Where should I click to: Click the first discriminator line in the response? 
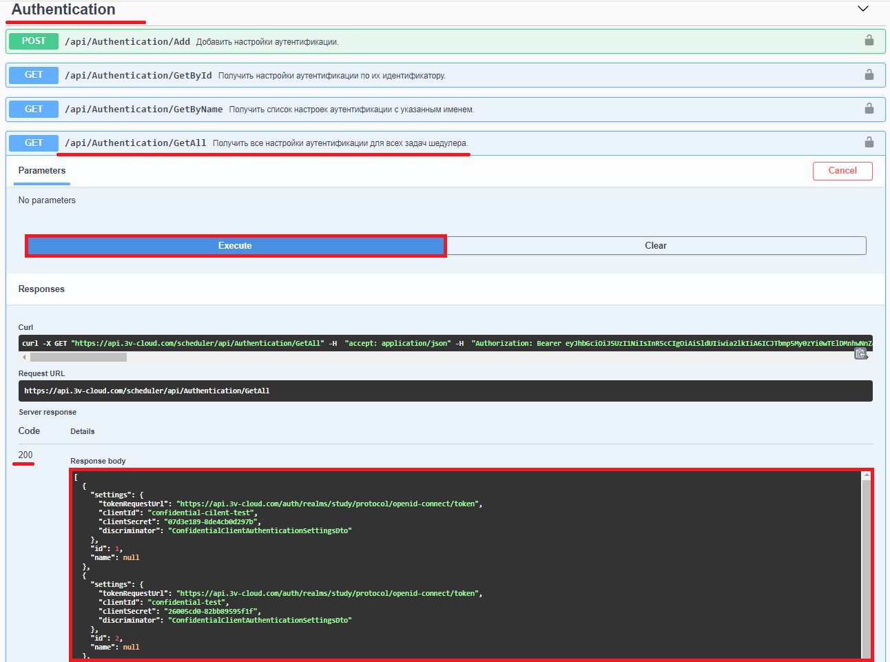point(225,530)
